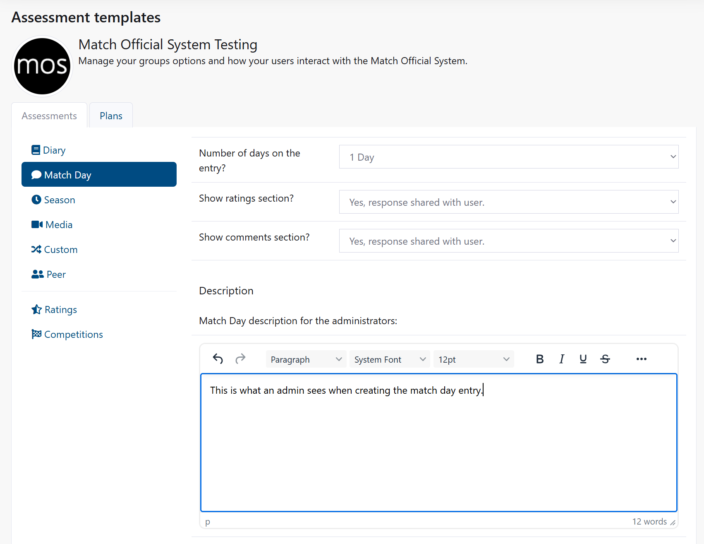Image resolution: width=704 pixels, height=544 pixels.
Task: Click the redo arrow in the editor toolbar
Action: click(240, 359)
